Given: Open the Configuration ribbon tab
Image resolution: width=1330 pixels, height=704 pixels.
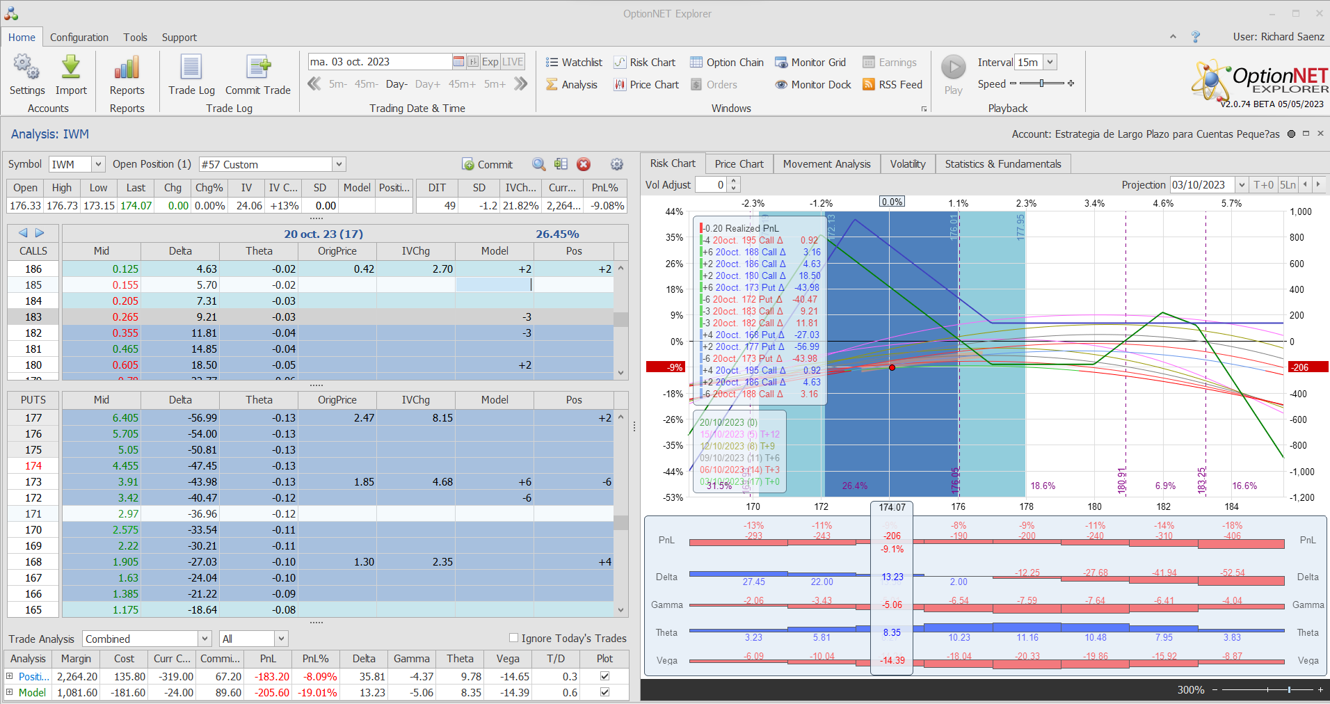Looking at the screenshot, I should point(79,38).
